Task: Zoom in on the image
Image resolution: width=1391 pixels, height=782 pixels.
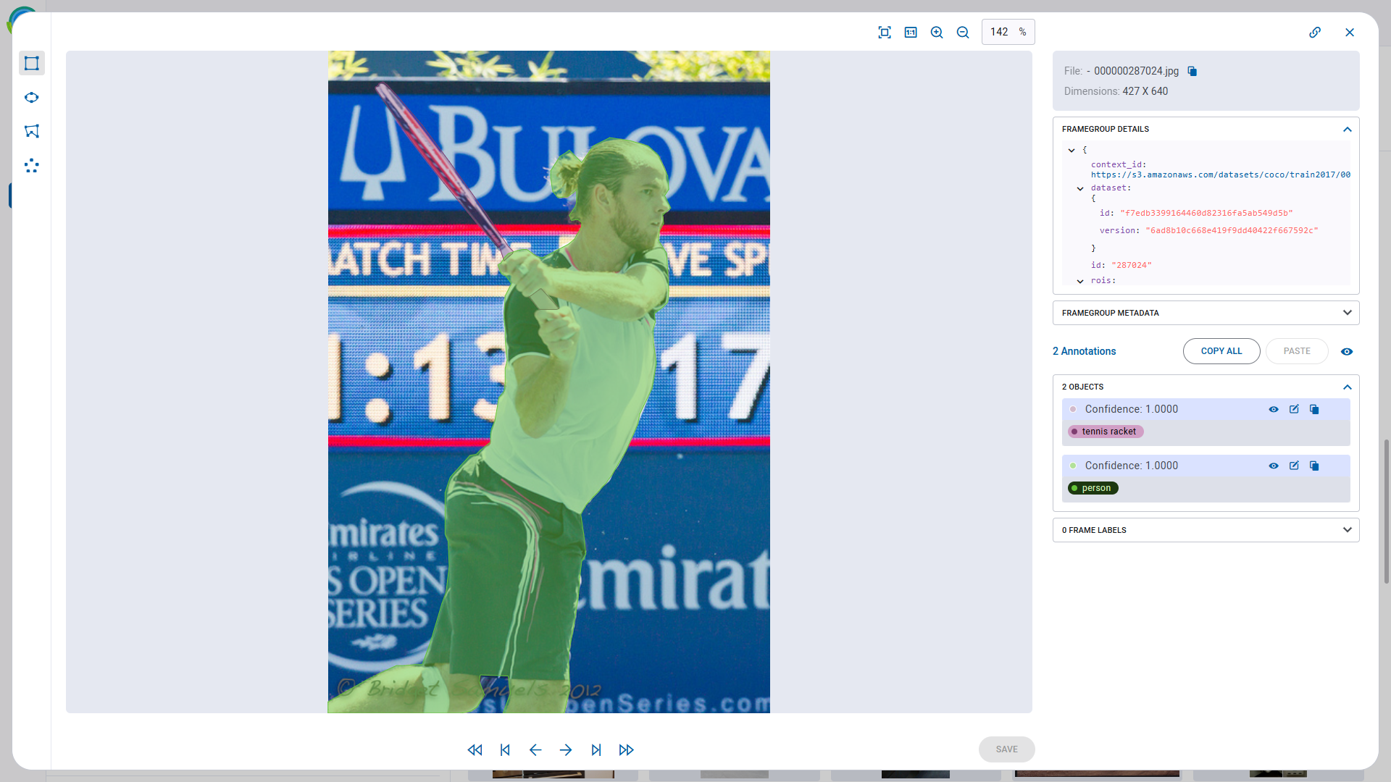Action: pyautogui.click(x=936, y=32)
